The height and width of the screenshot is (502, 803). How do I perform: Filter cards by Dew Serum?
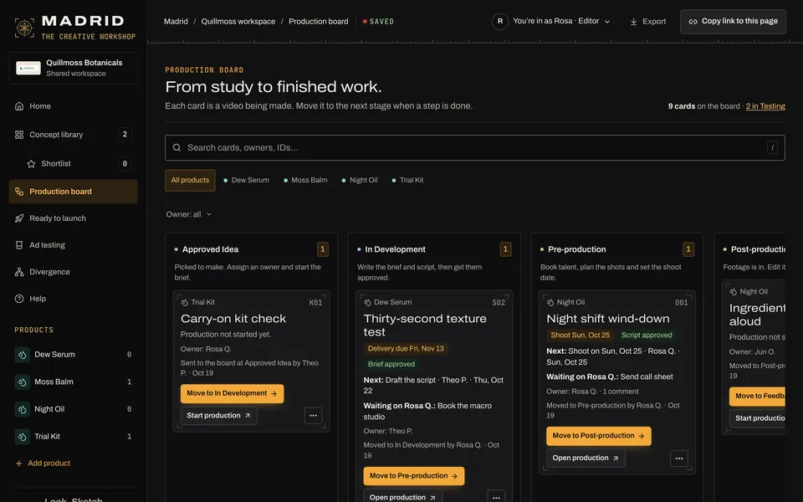coord(246,181)
